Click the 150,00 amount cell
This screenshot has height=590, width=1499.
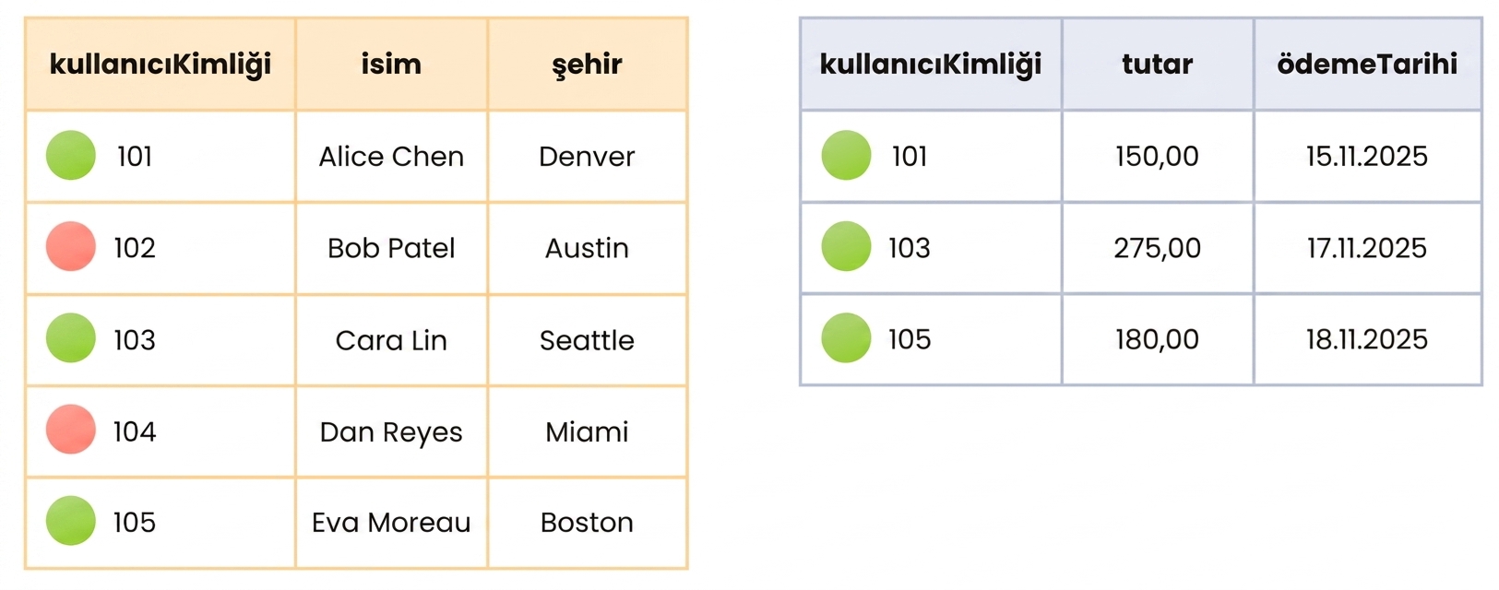pyautogui.click(x=1157, y=156)
